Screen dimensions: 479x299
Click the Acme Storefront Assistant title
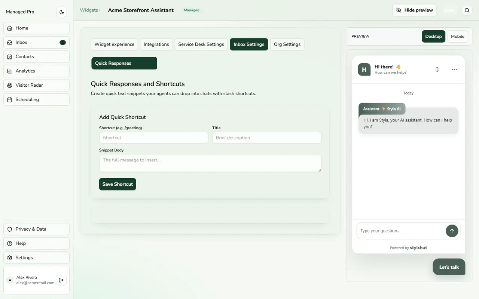coord(141,10)
